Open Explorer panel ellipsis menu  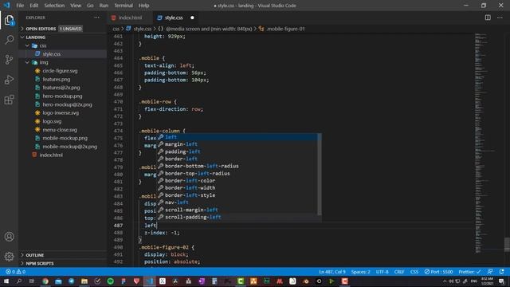click(96, 18)
